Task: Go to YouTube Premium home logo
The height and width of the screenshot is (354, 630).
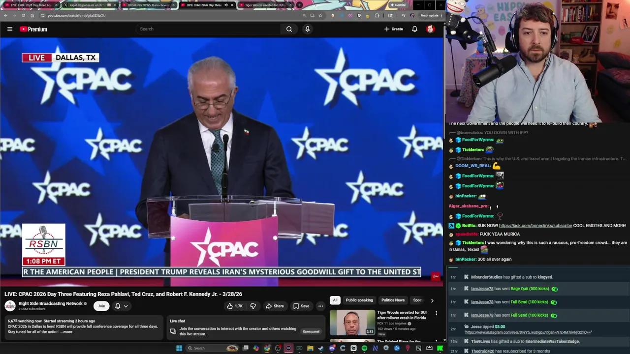Action: pyautogui.click(x=33, y=29)
